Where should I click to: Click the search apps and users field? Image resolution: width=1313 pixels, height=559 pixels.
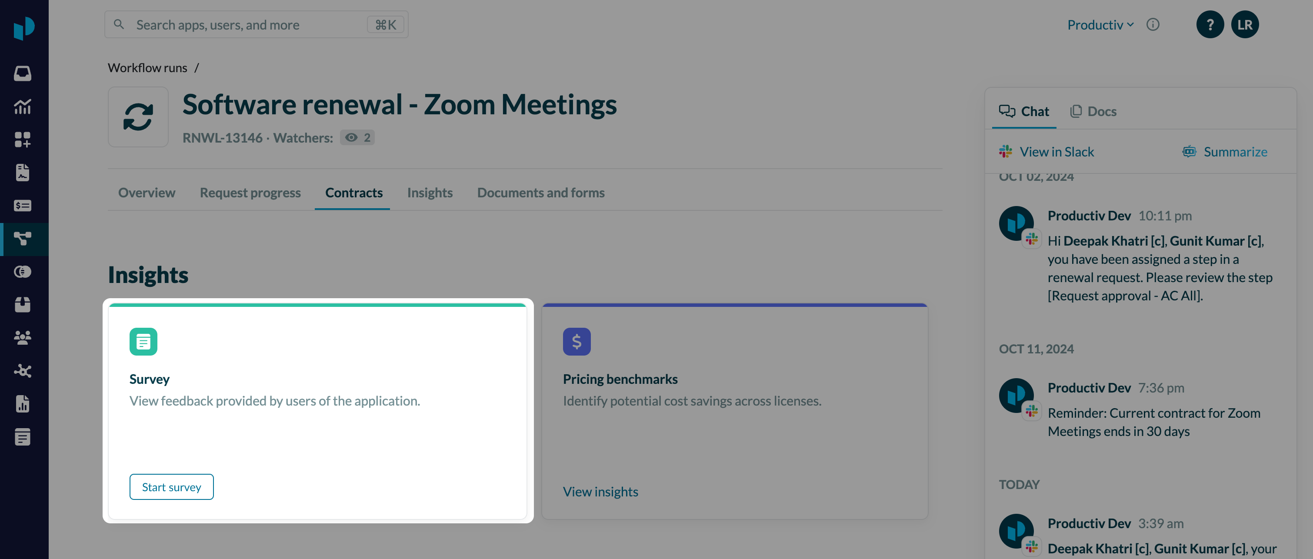pos(250,24)
